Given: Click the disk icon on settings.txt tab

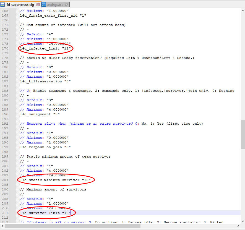Looking at the screenshot, I should pyautogui.click(x=44, y=5).
